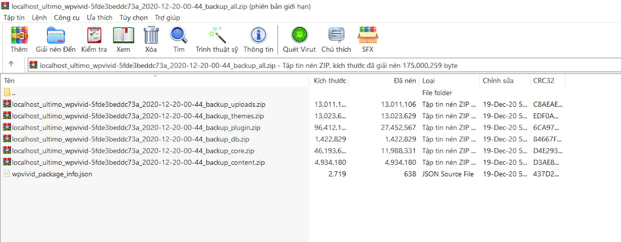The height and width of the screenshot is (242, 621).
Task: Click the Kiểm tra test icon
Action: click(94, 35)
